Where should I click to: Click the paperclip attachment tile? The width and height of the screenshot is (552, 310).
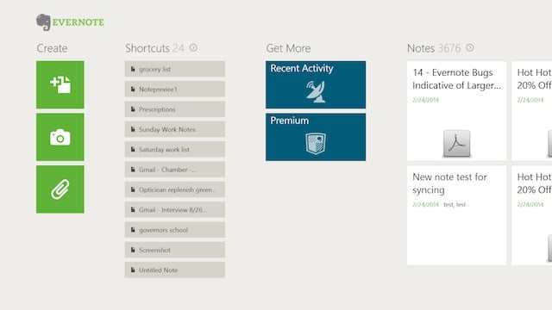tap(60, 189)
